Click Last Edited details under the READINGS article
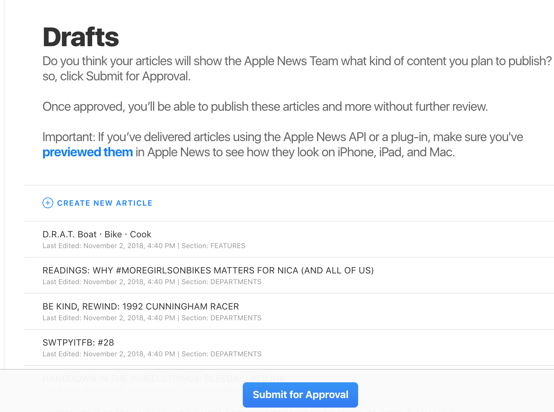This screenshot has height=412, width=554. point(152,282)
